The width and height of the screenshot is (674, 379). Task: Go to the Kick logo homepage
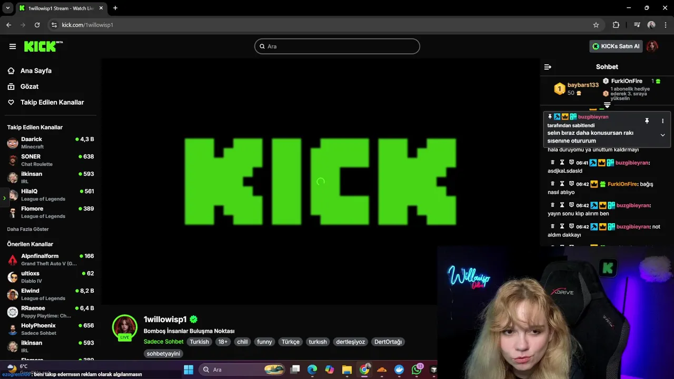[x=43, y=46]
